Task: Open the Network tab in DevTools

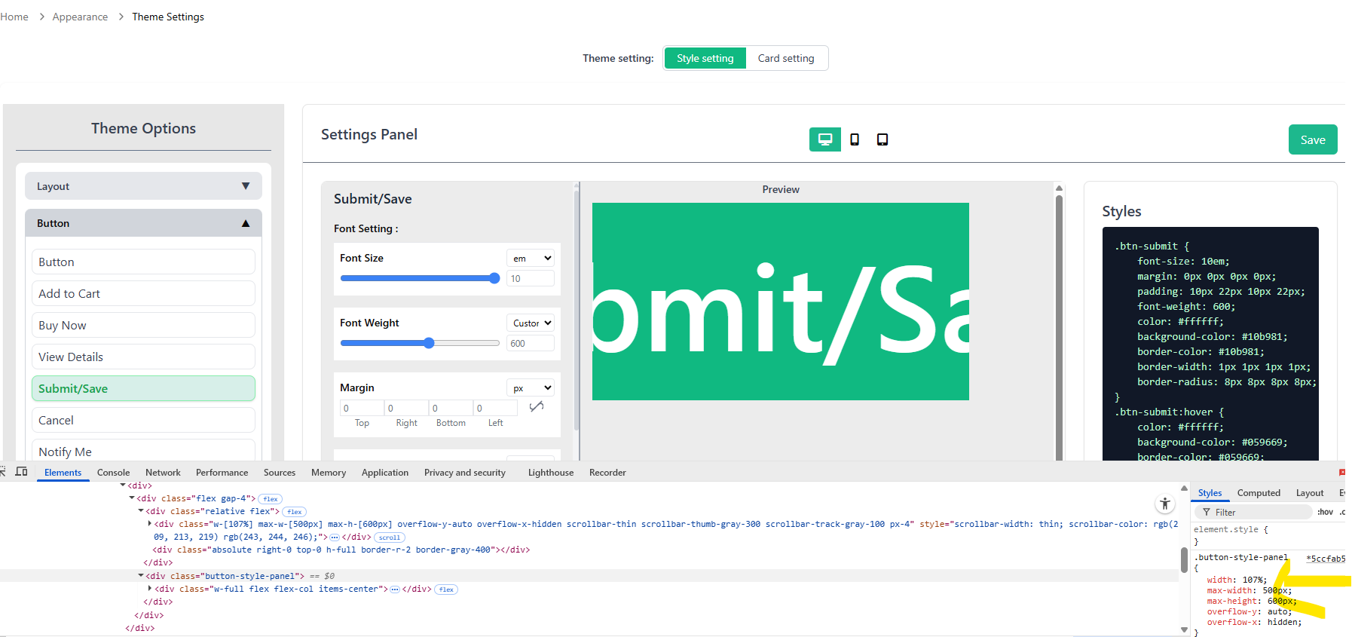Action: (x=163, y=473)
